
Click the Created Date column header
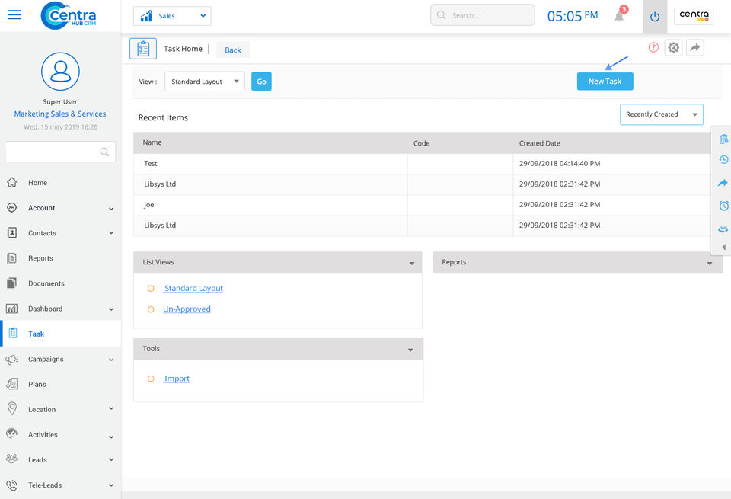[x=540, y=143]
